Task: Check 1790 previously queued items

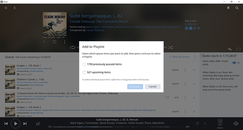Action: tap(84, 64)
